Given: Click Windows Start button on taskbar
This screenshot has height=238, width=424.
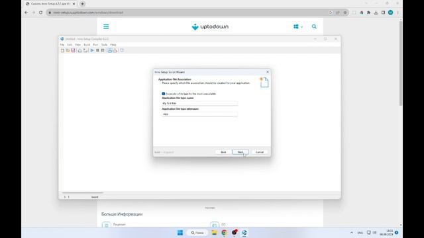Looking at the screenshot, I should (180, 233).
